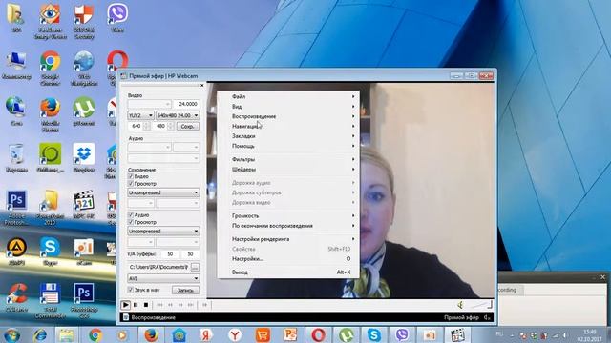Expand the Громкость submenu

pyautogui.click(x=288, y=216)
